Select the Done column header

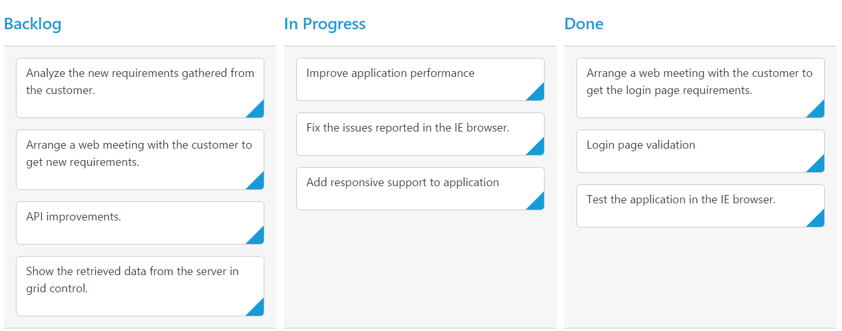point(584,24)
